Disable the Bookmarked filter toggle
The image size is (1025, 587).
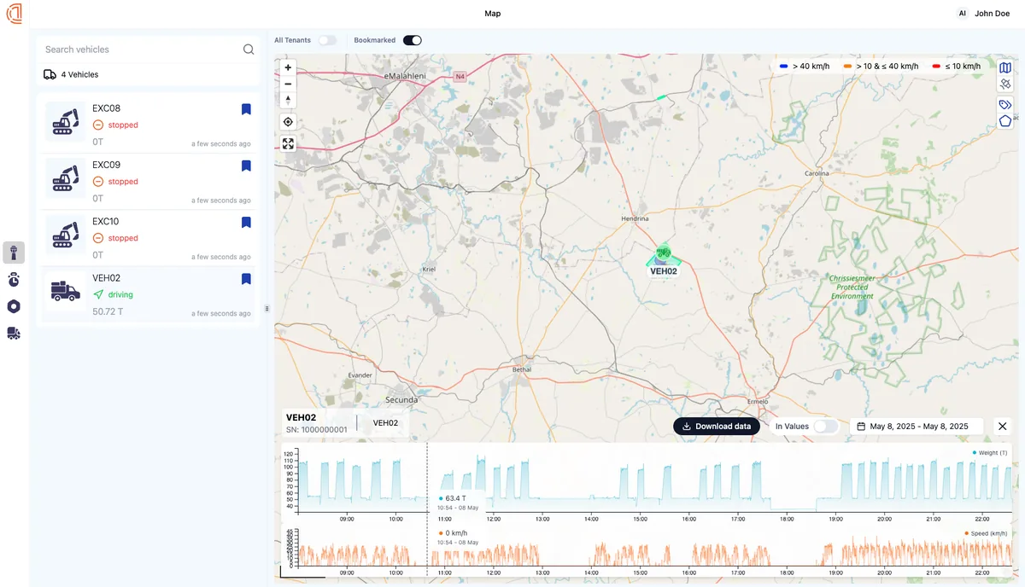pyautogui.click(x=412, y=40)
